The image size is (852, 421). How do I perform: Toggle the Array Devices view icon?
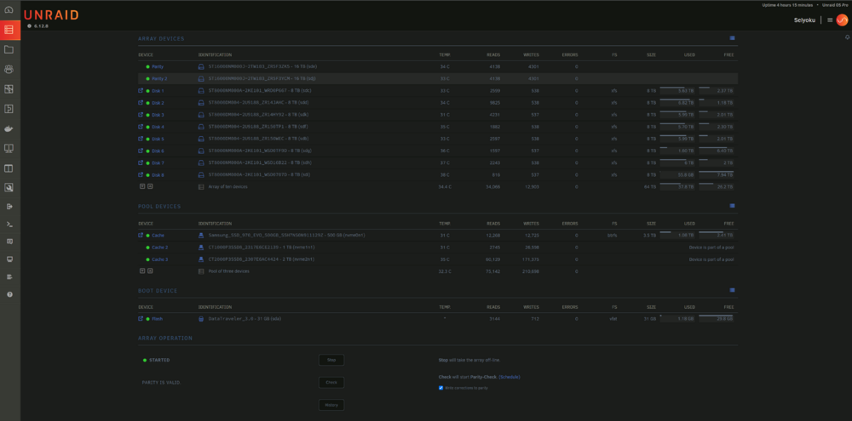point(732,38)
